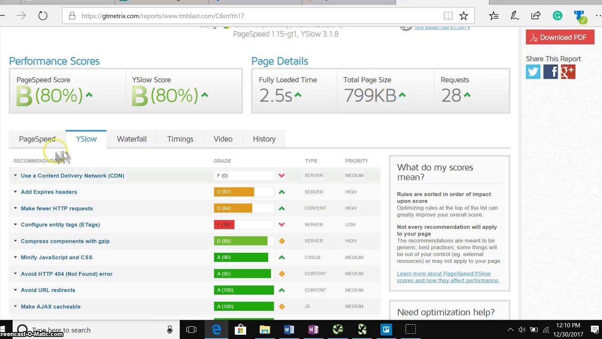Switch to the PageSpeed tab
This screenshot has width=602, height=339.
pyautogui.click(x=37, y=139)
